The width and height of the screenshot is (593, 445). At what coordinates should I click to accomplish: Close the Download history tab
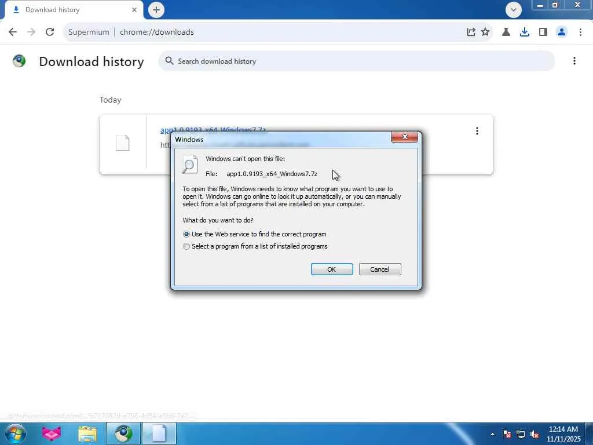point(134,10)
